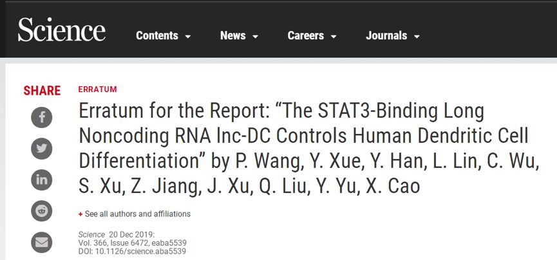Screen dimensions: 557x260
Task: Share article on Twitter
Action: (x=42, y=149)
